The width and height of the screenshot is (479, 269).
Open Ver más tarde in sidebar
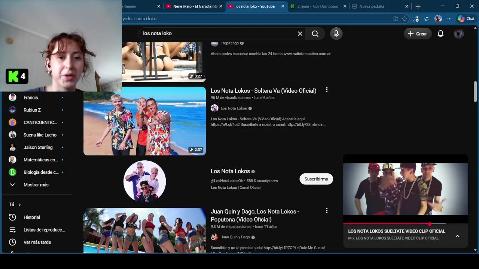[36, 242]
